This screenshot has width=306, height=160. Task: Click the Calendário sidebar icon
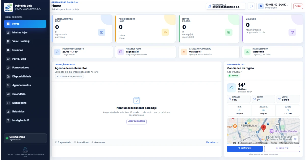point(8,94)
